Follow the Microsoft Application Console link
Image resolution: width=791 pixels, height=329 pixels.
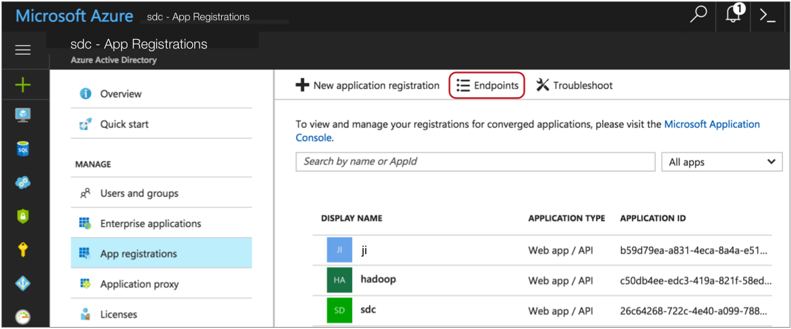click(x=711, y=124)
